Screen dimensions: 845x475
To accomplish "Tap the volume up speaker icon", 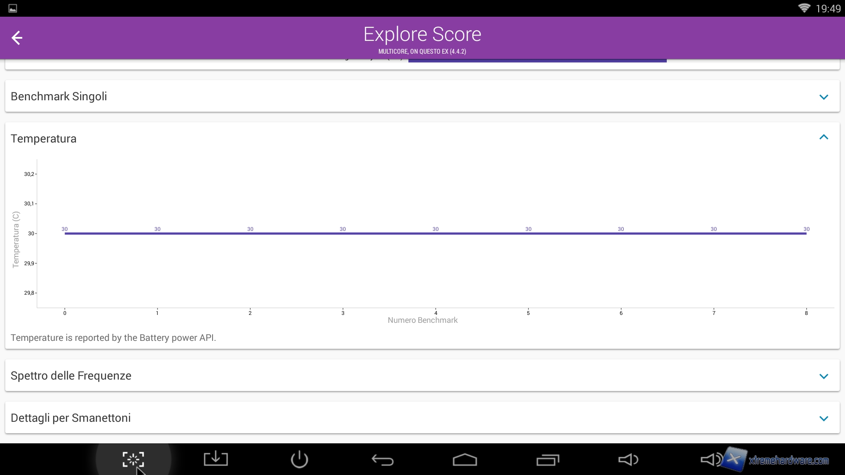I will [x=711, y=460].
